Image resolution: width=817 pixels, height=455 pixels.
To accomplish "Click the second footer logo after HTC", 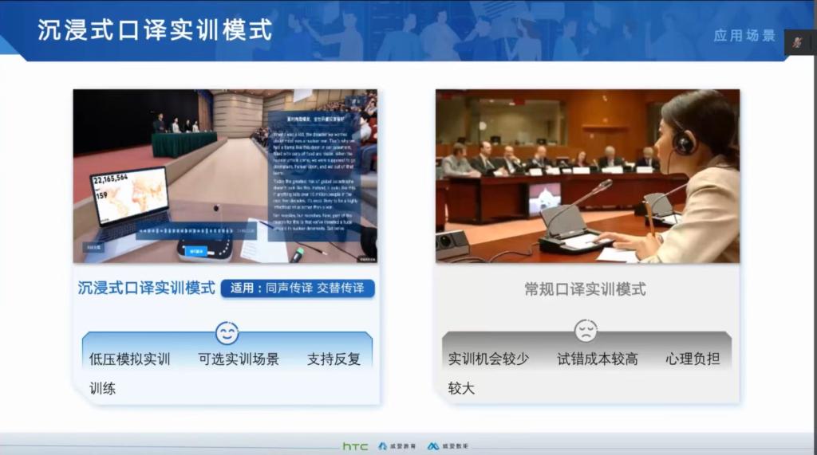I will pos(397,446).
